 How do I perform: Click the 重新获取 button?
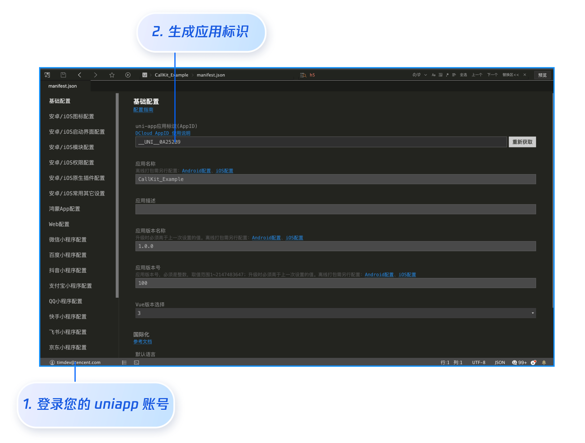click(522, 142)
